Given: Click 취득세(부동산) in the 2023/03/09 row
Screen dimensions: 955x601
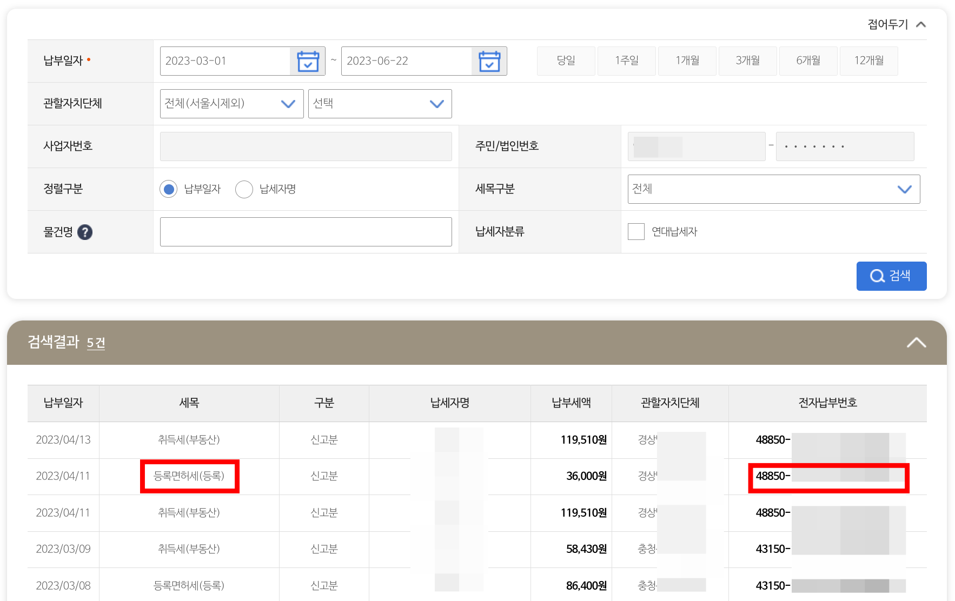Looking at the screenshot, I should pyautogui.click(x=189, y=549).
